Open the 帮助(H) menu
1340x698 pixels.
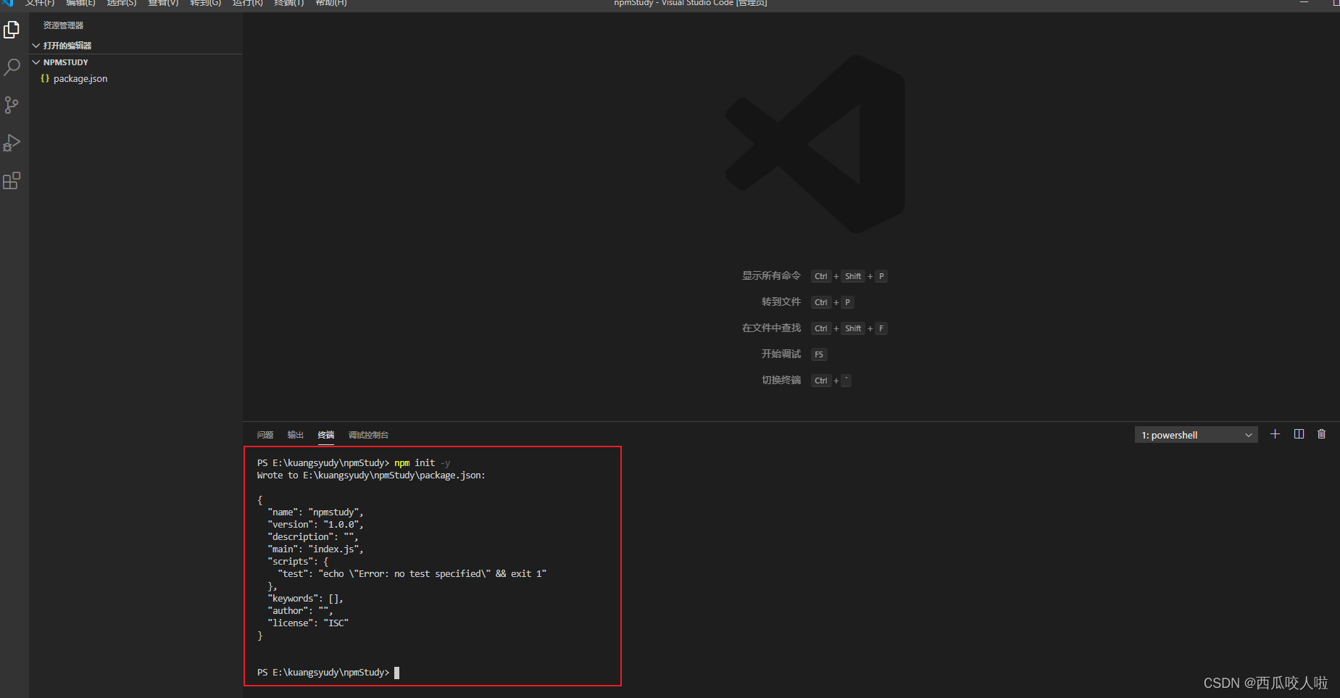click(331, 4)
